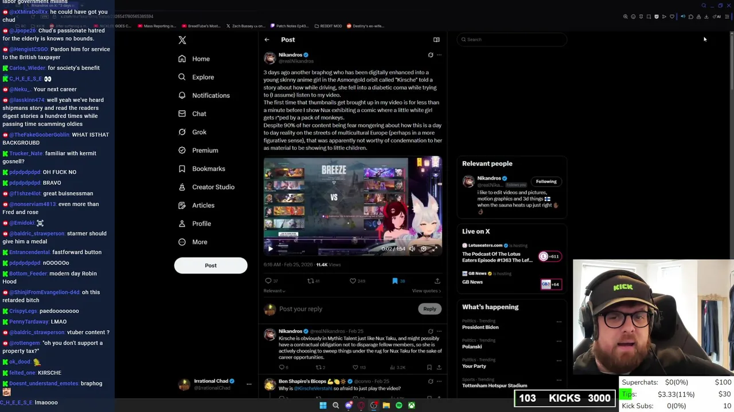Viewport: 734px width, 412px height.
Task: Open the Tottenham Hotspur Stadium trend
Action: pos(494,386)
